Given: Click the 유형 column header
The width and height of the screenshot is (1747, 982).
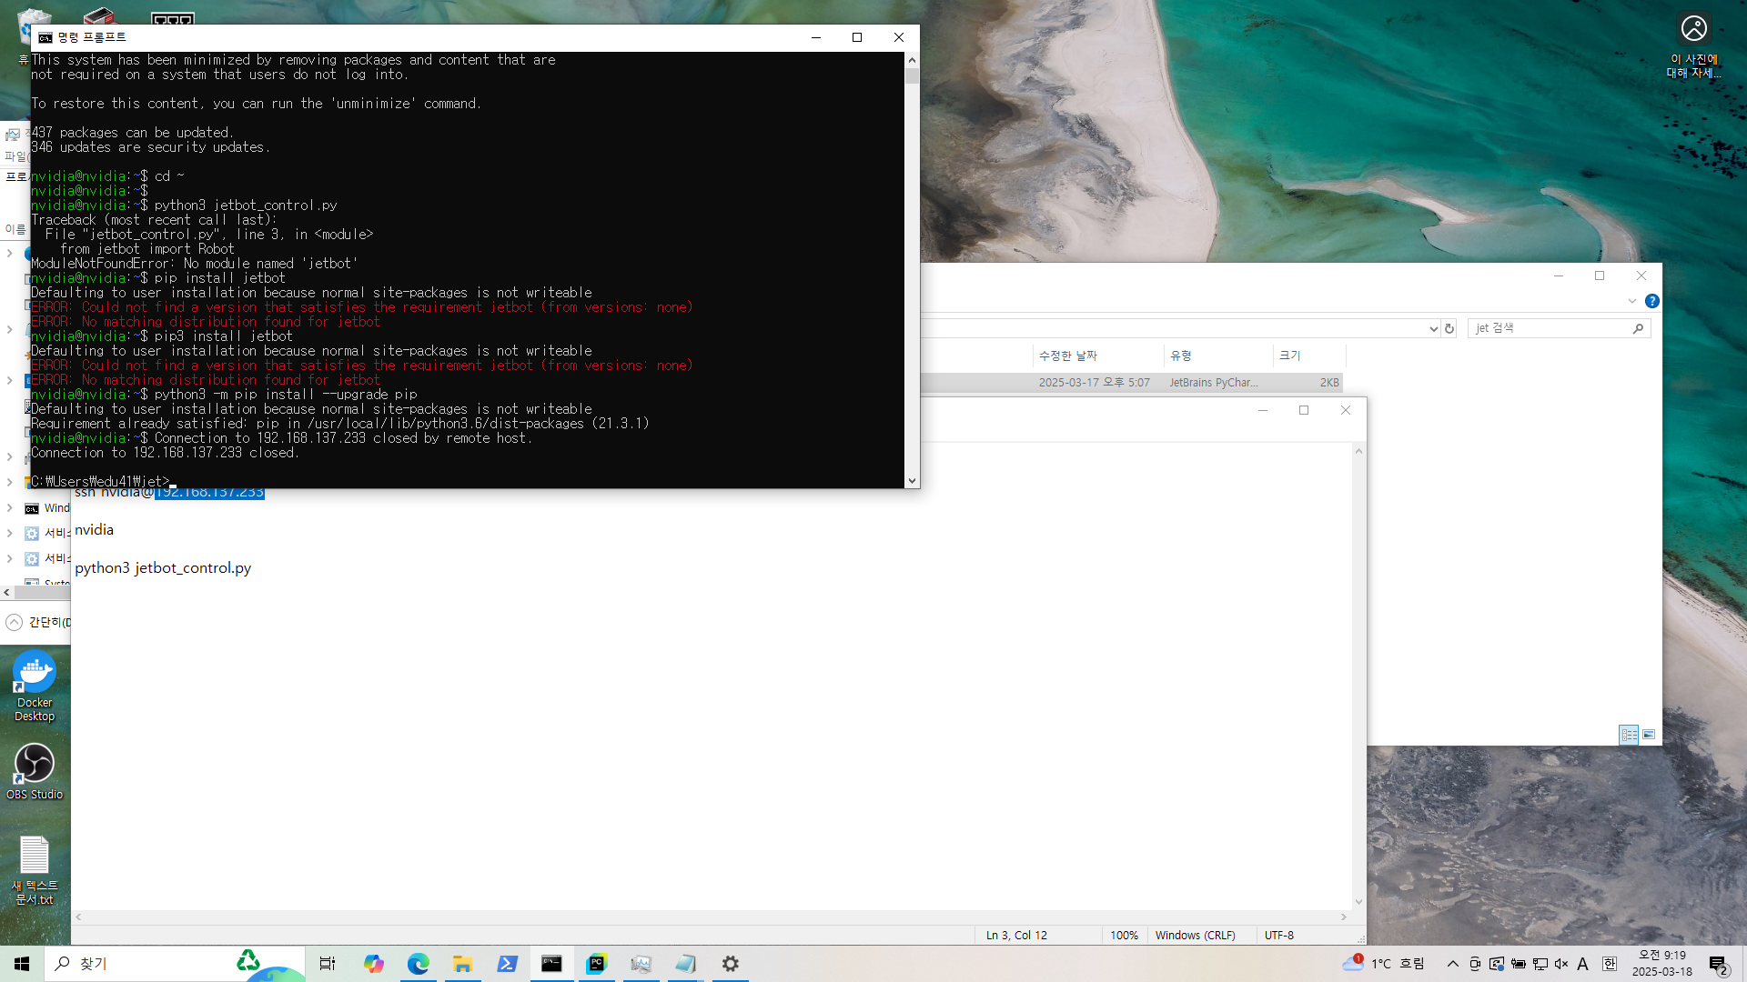Looking at the screenshot, I should click(x=1181, y=356).
